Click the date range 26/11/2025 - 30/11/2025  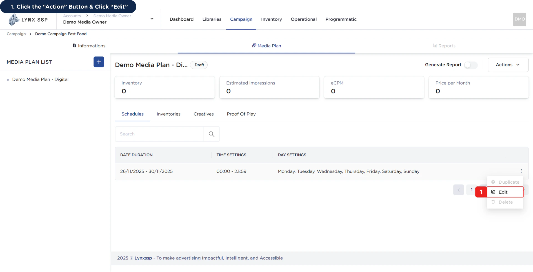tap(146, 171)
